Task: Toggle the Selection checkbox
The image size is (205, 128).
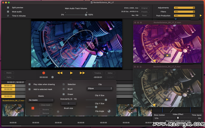Action: 64,84
